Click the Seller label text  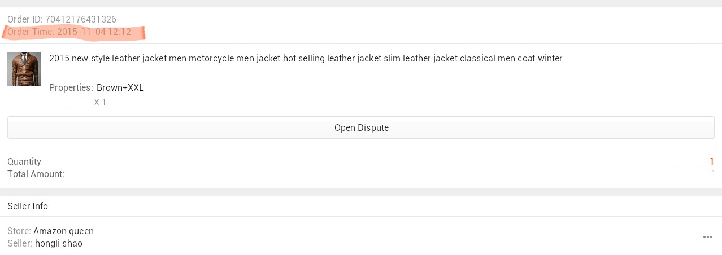coord(20,244)
